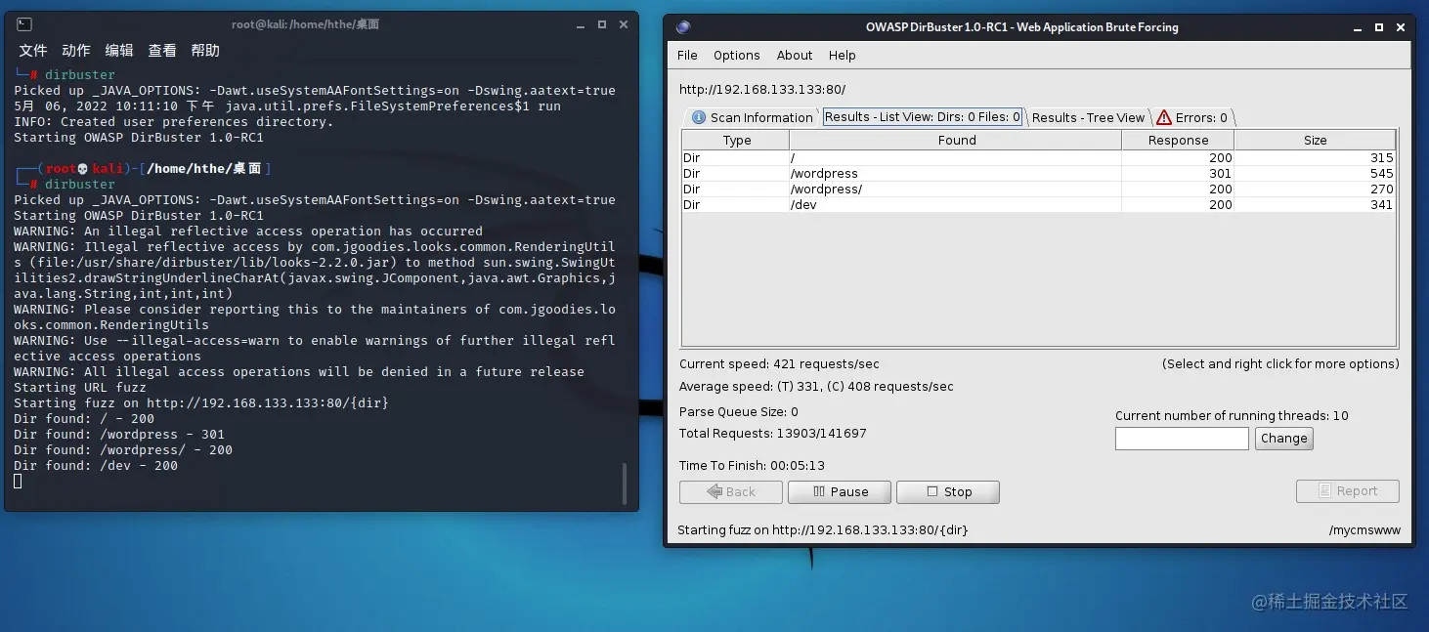Open the About menu in DirBuster

click(x=795, y=56)
